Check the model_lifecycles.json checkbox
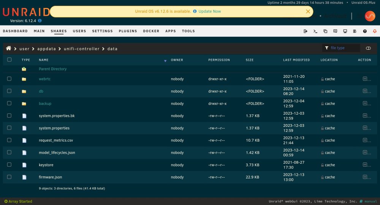Viewport: 380px width, 205px height. [9, 153]
